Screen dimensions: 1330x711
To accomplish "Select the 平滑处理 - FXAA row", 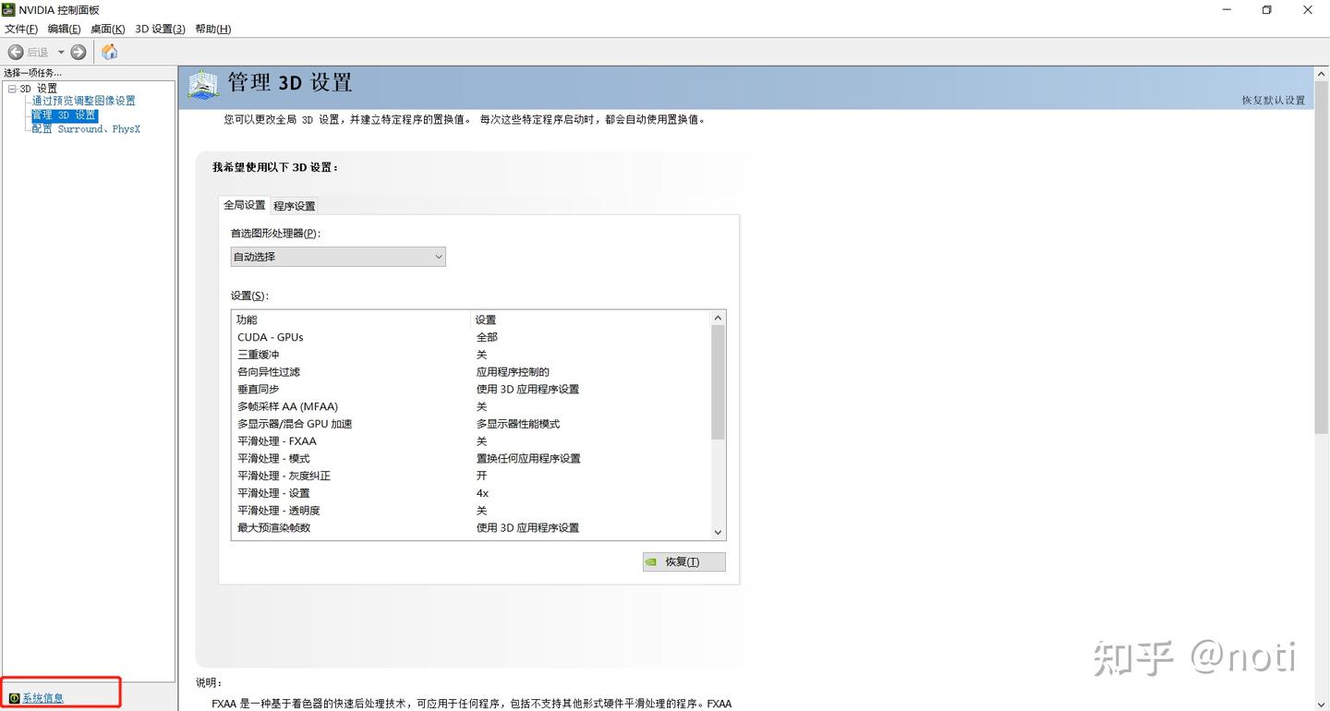I will (471, 441).
